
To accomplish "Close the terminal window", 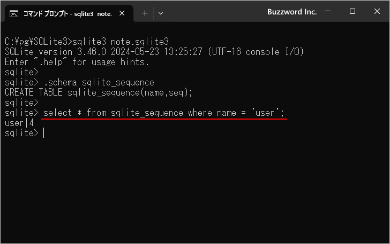I will pos(377,12).
